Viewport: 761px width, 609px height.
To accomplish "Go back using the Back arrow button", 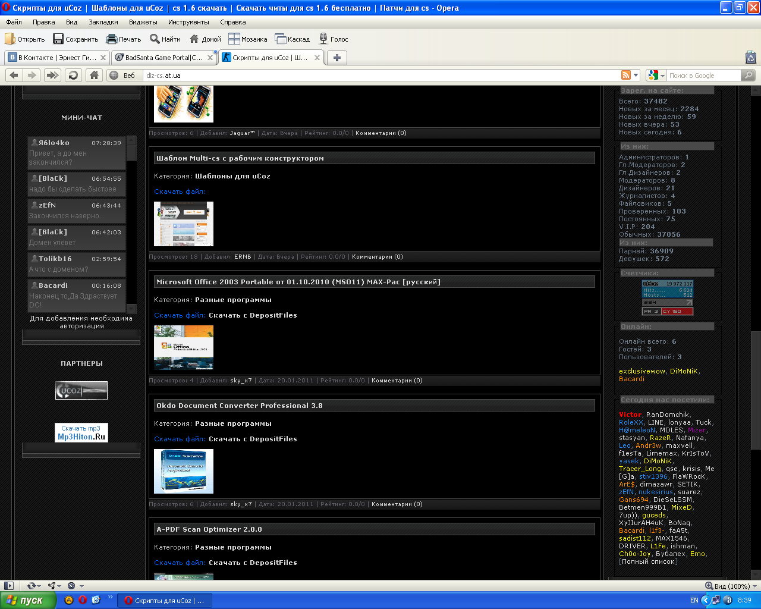I will tap(14, 75).
